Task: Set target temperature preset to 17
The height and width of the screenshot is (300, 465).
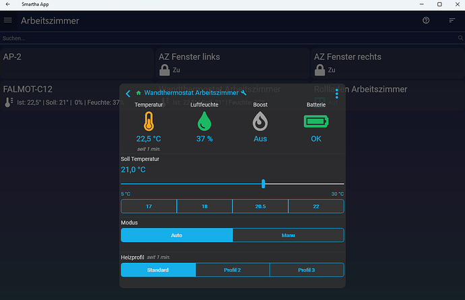Action: point(148,206)
